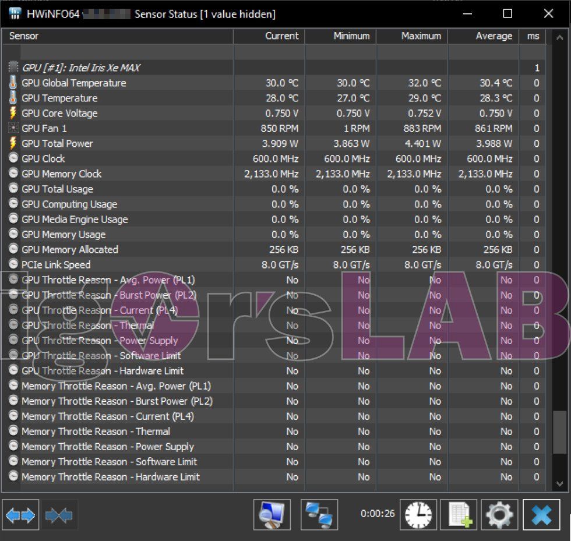Screen dimensions: 571x541
Task: Click the vertical scrollbar thumb
Action: 560,433
